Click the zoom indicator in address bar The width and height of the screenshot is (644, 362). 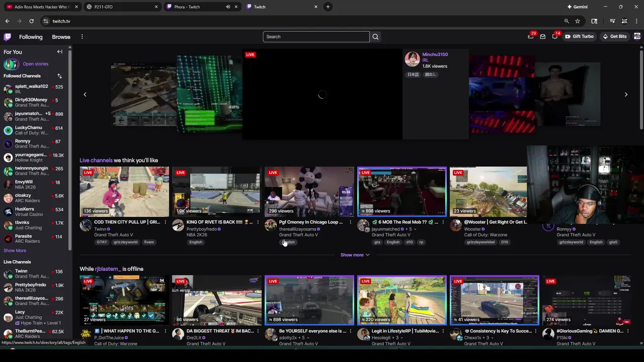[x=567, y=21]
